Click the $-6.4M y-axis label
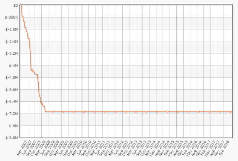This screenshot has height=161, width=238. click(12, 102)
